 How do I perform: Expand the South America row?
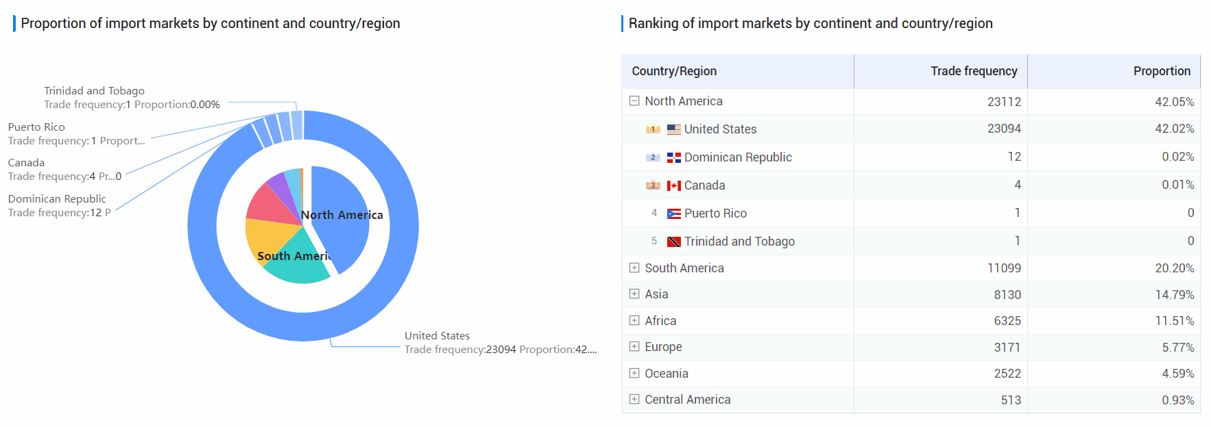tap(634, 268)
